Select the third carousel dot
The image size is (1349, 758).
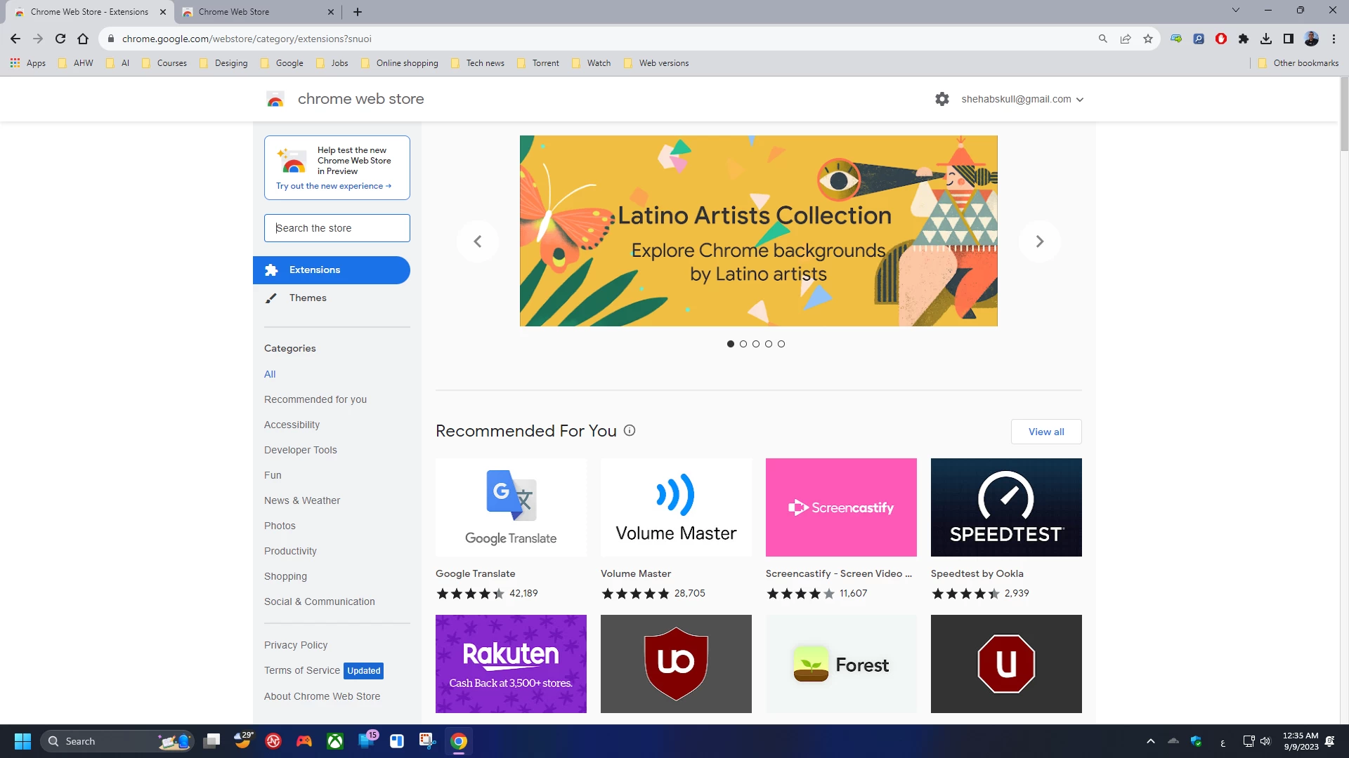point(756,344)
